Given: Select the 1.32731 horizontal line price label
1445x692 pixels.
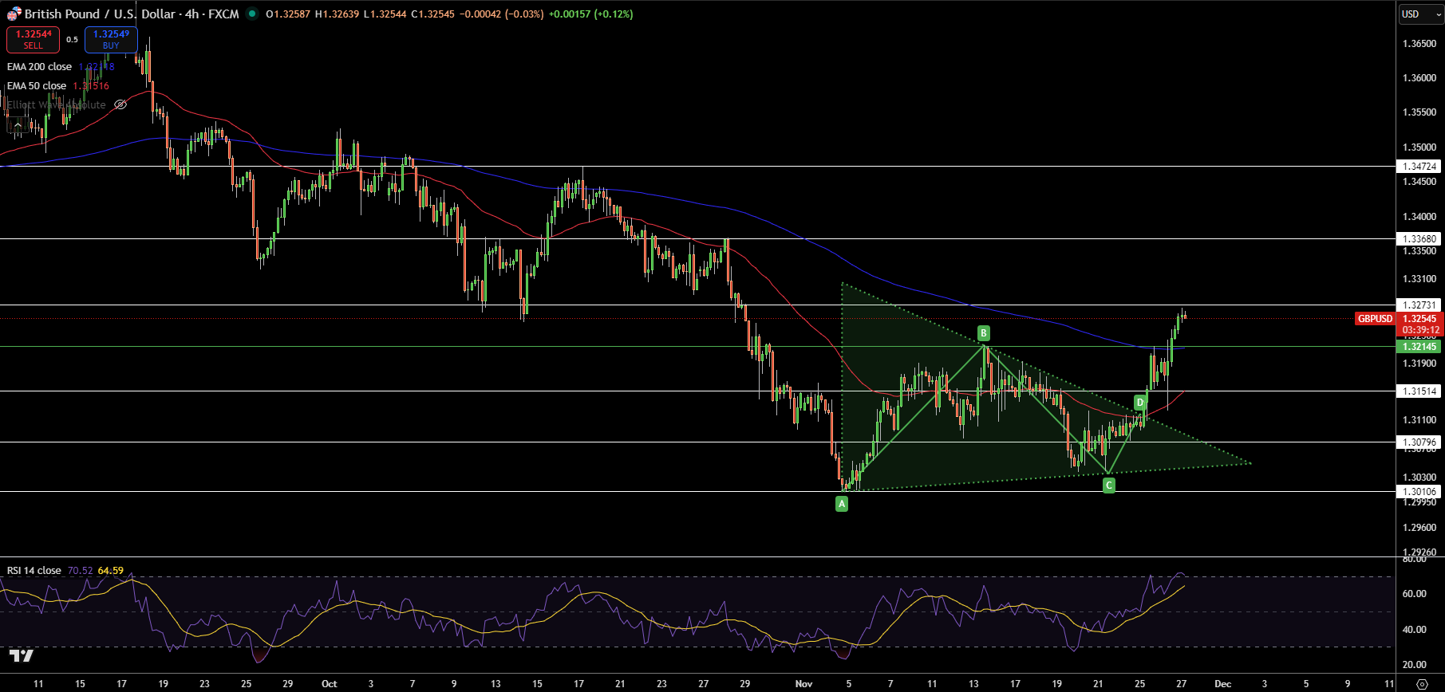Looking at the screenshot, I should (1420, 305).
